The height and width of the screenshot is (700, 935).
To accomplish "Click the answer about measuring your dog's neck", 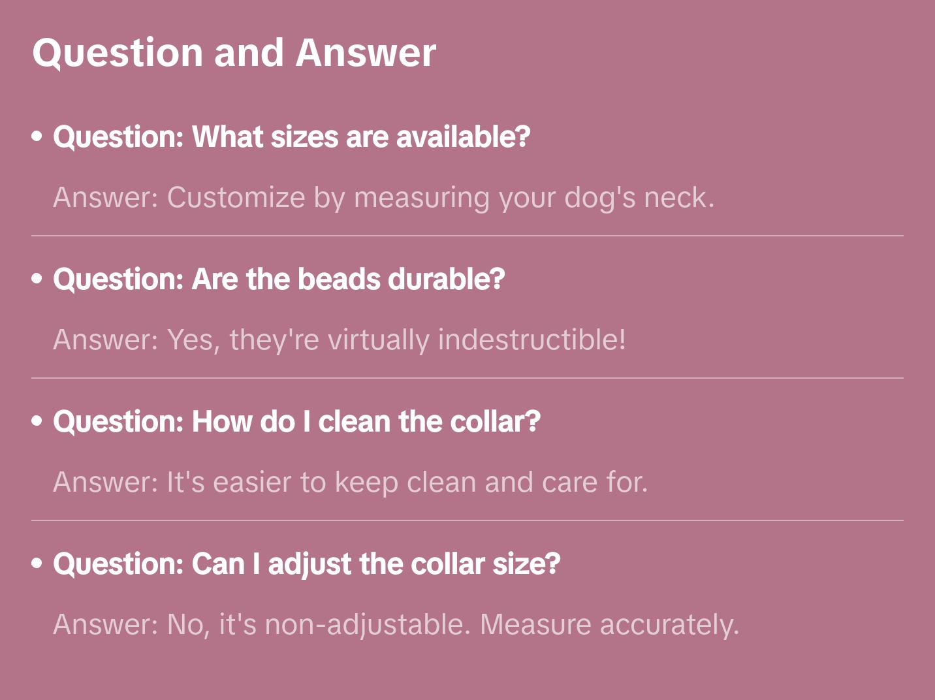I will point(383,198).
